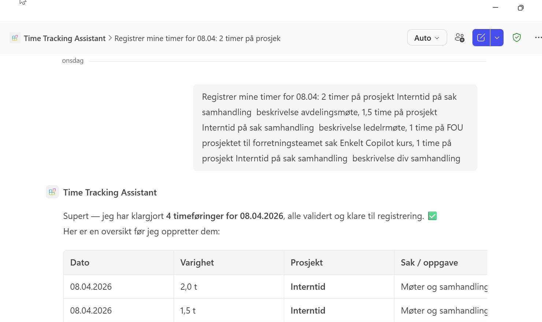The width and height of the screenshot is (542, 322).
Task: Click the Dato column header
Action: pos(80,263)
